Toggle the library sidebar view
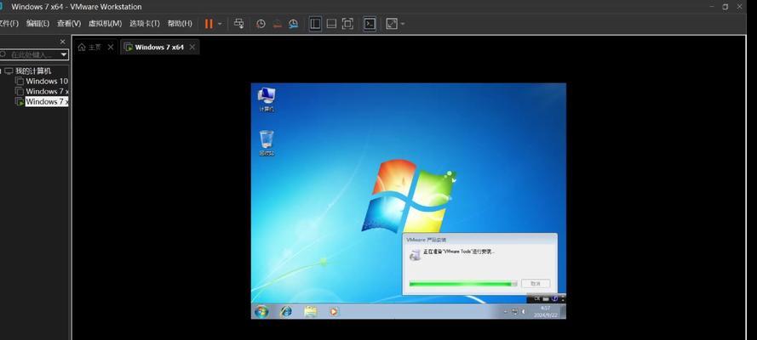 (x=315, y=24)
